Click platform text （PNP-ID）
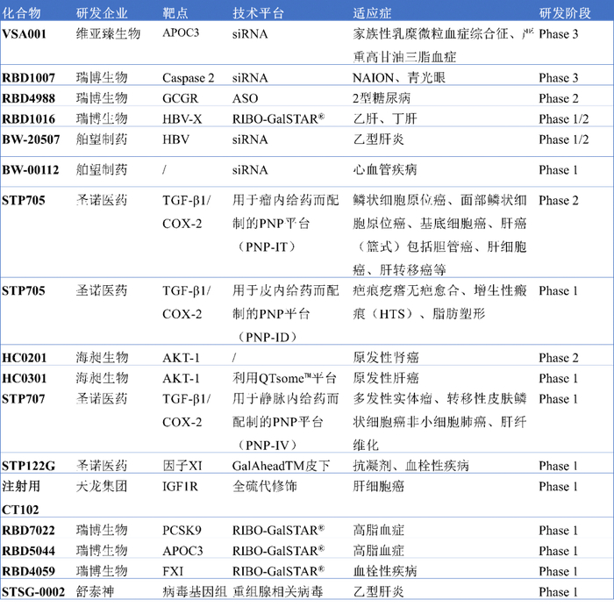Image resolution: width=614 pixels, height=607 pixels. coord(268,337)
